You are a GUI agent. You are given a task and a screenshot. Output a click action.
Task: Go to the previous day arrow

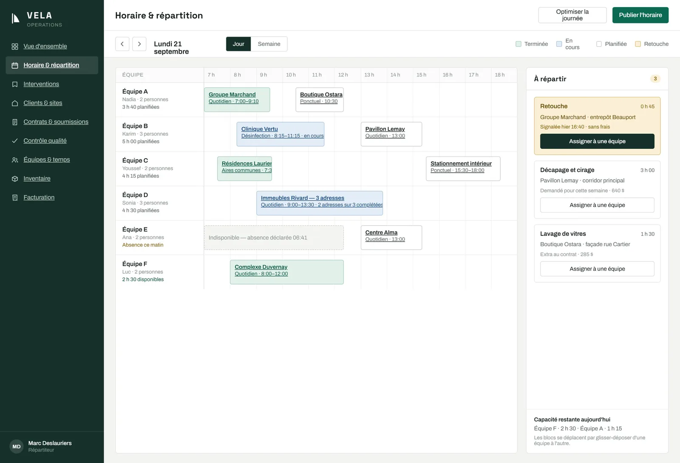pos(122,44)
